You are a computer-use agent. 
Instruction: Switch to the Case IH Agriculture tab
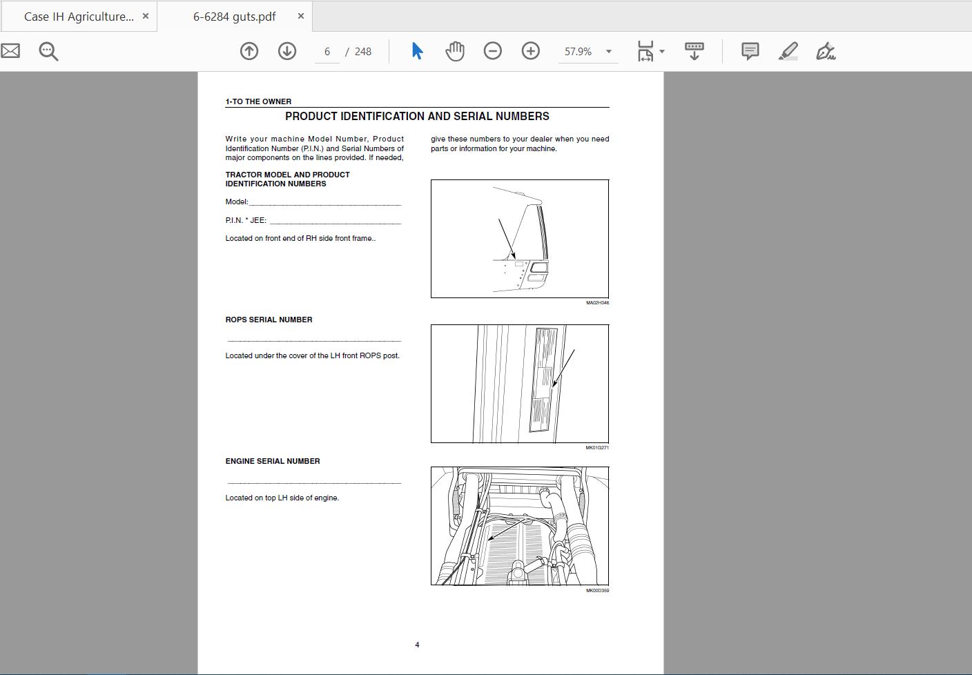click(x=79, y=17)
